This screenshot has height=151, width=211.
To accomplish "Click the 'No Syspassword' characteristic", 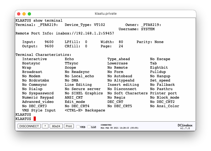I will pos(38,93).
